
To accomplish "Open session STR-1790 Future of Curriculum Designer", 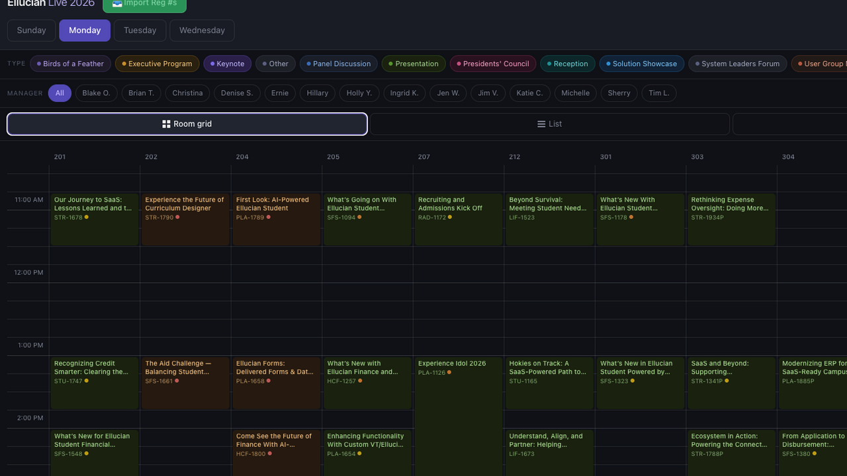I will click(x=185, y=219).
